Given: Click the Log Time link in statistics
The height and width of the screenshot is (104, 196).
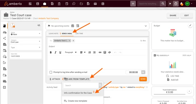Looking at the screenshot, I should (x=173, y=76).
